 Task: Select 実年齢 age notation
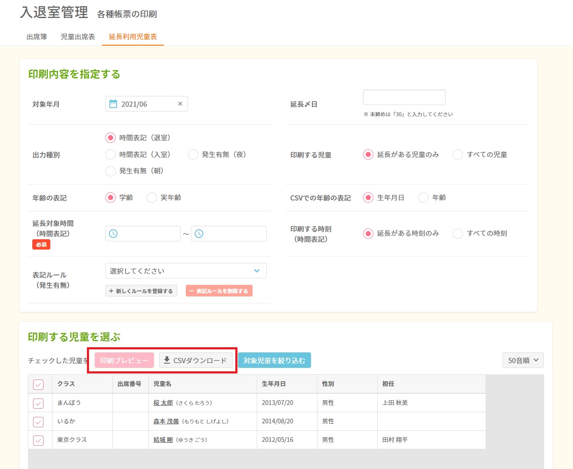[x=152, y=197]
